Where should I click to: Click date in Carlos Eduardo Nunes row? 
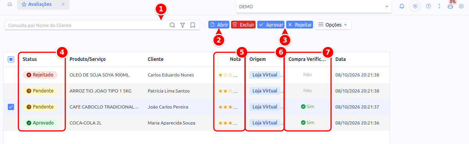click(x=358, y=75)
